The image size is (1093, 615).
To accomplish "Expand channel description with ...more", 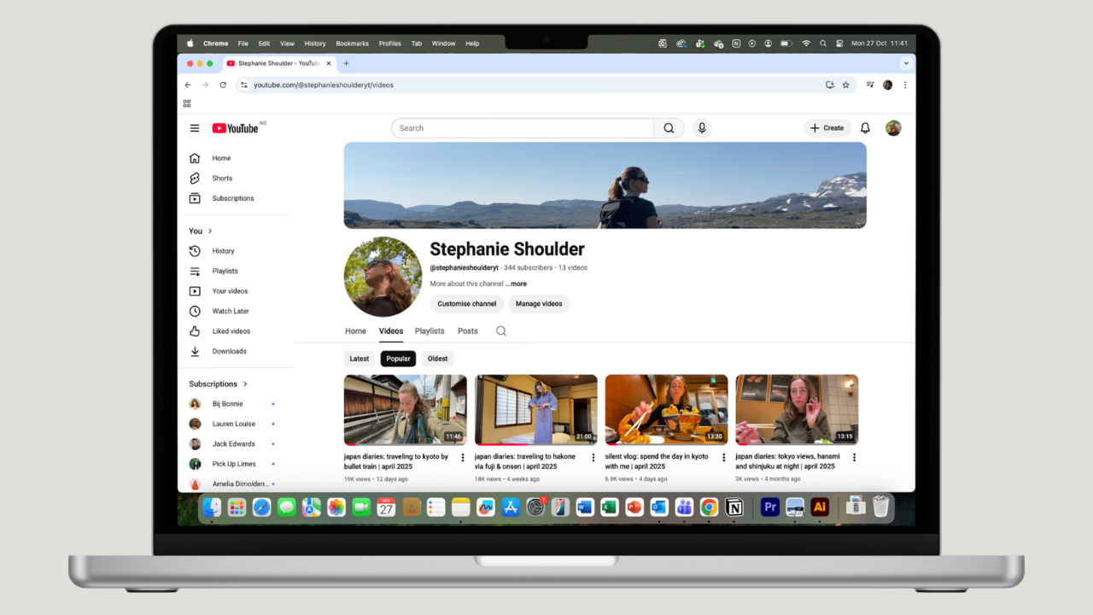I will (516, 284).
